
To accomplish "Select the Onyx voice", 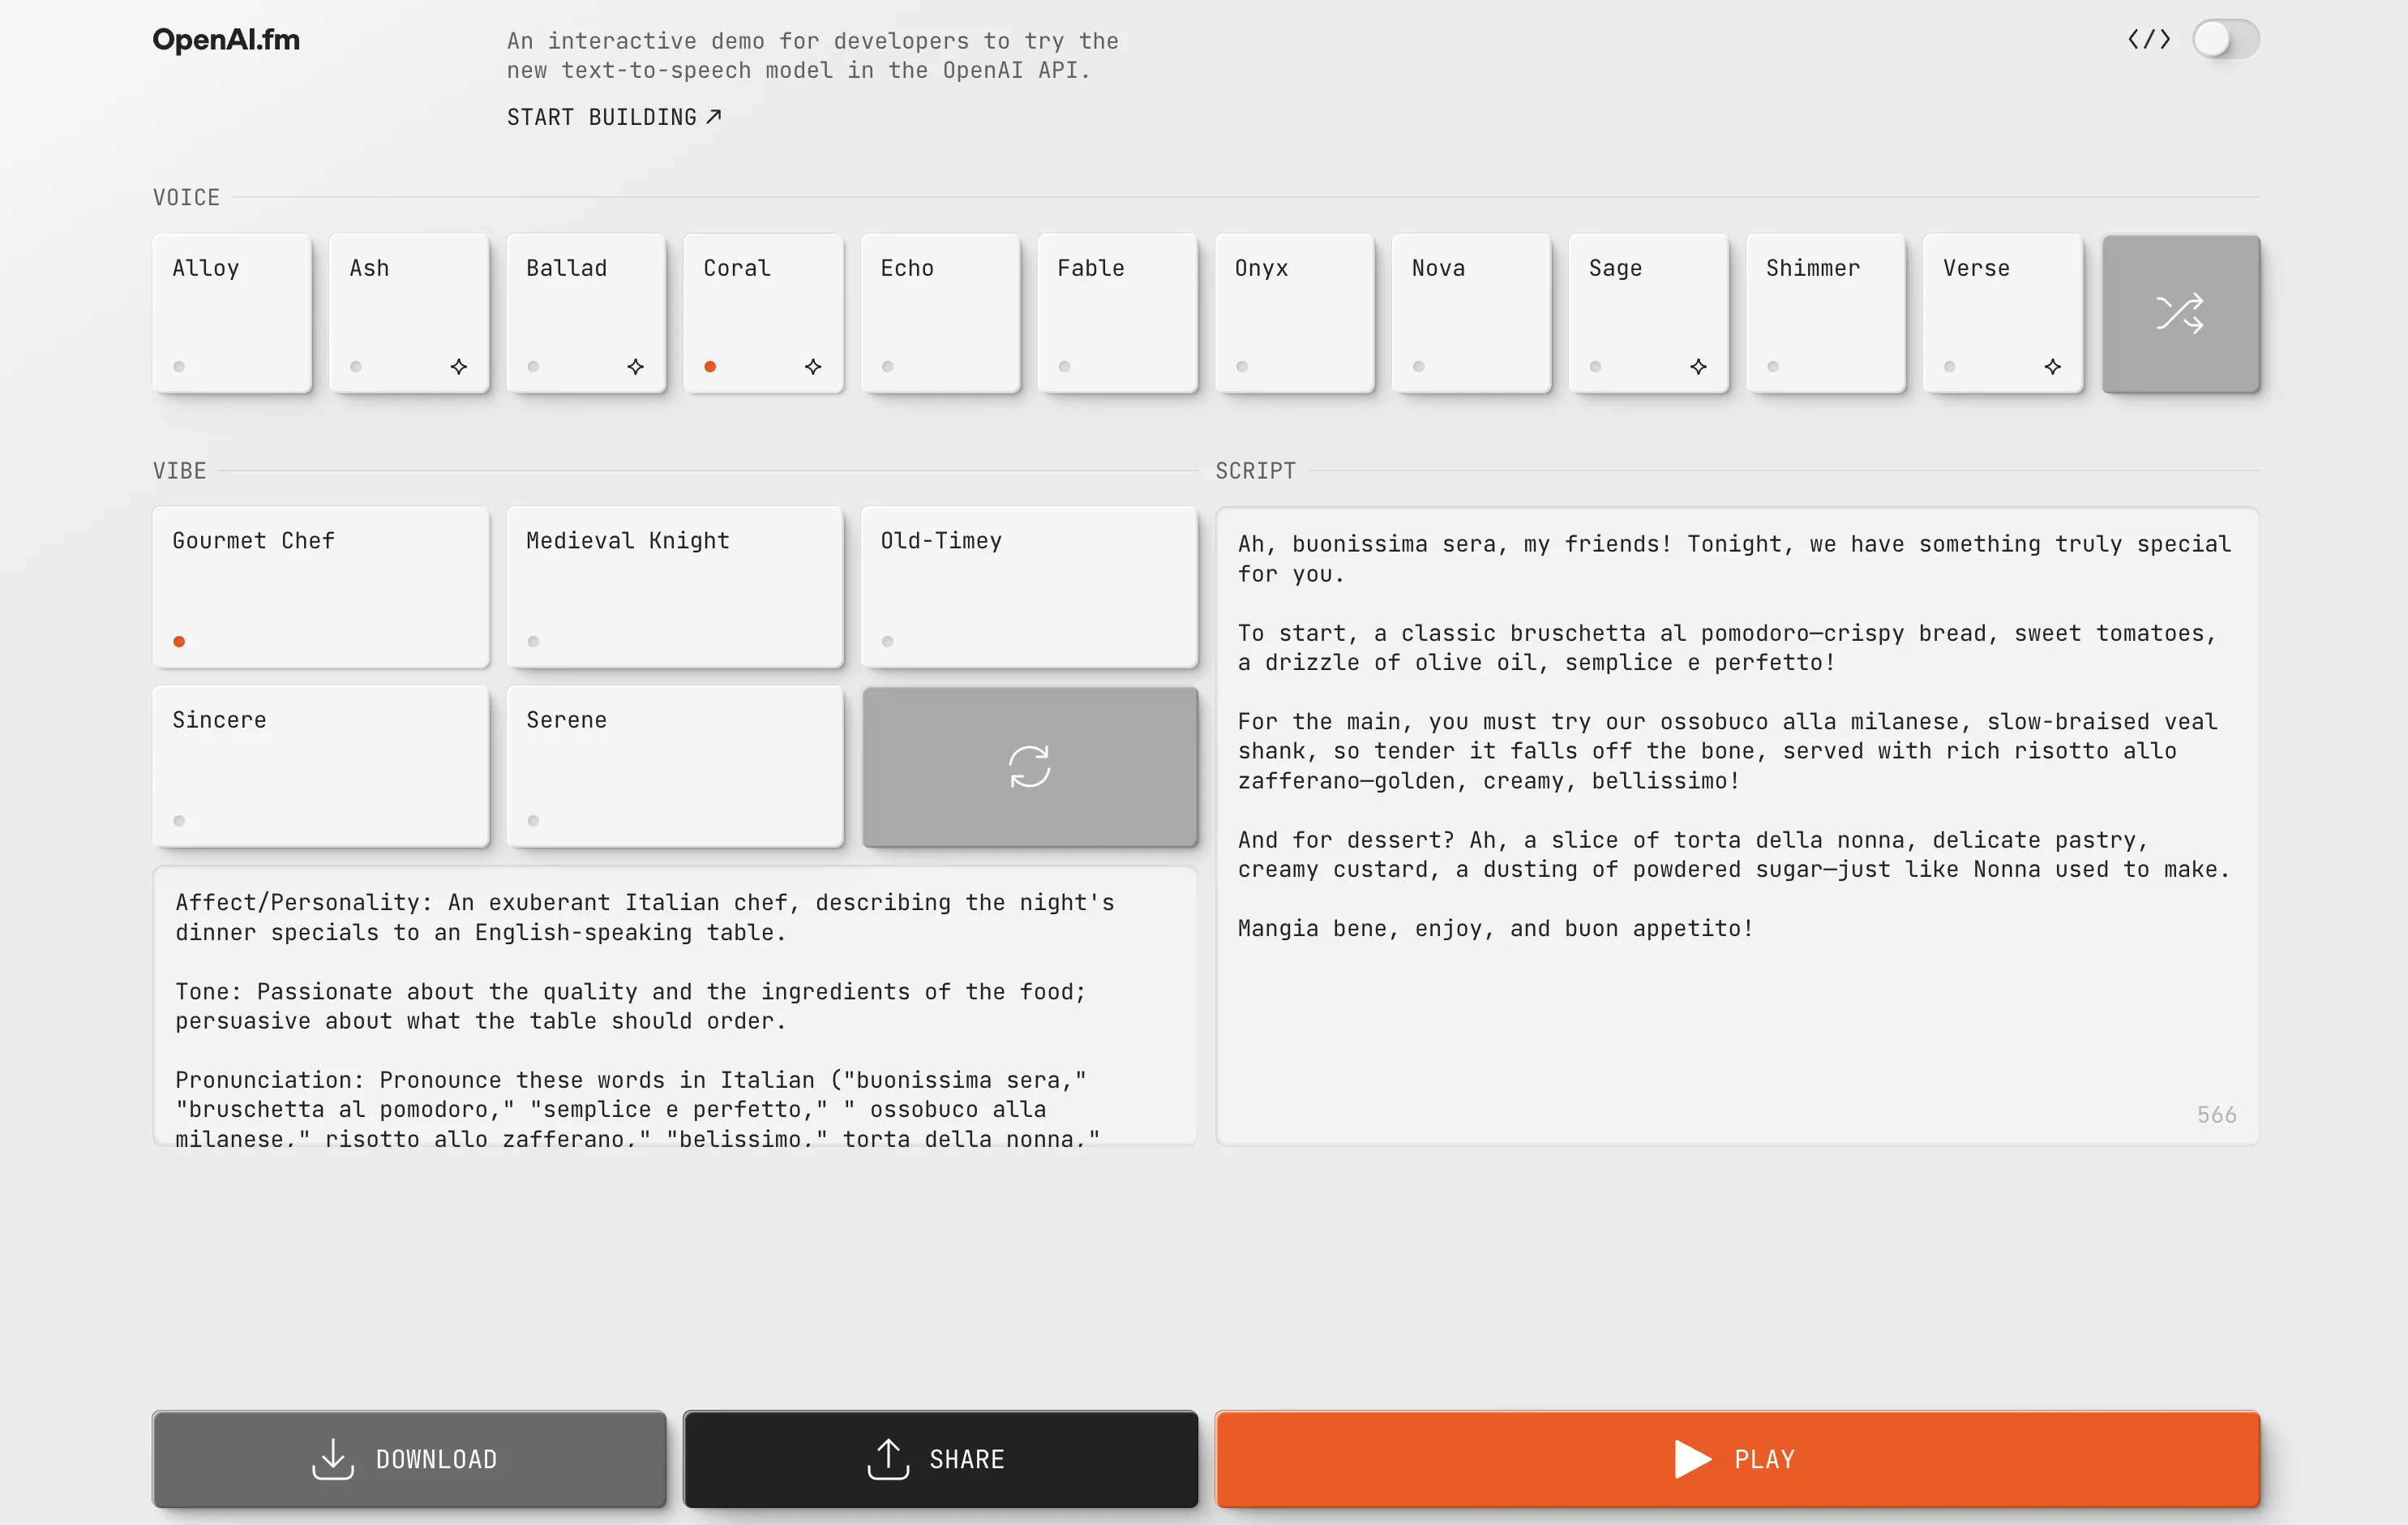I will tap(1294, 313).
